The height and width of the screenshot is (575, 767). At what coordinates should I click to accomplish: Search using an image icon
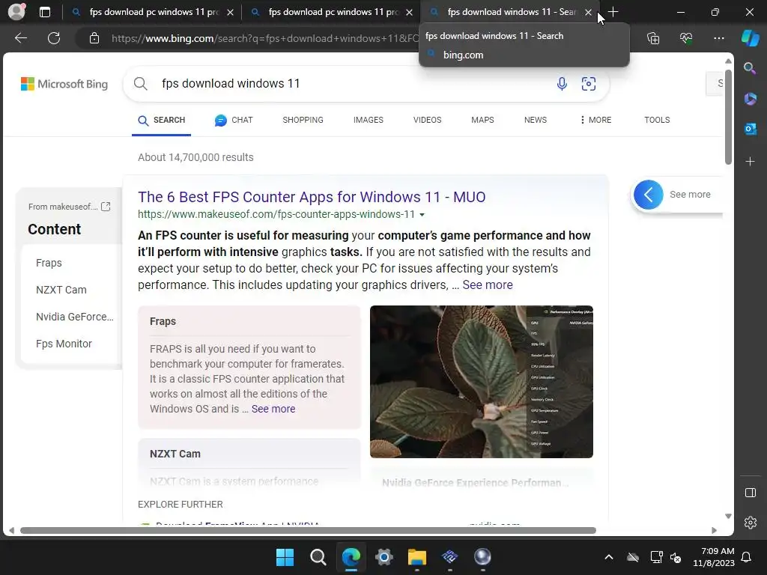coord(589,84)
